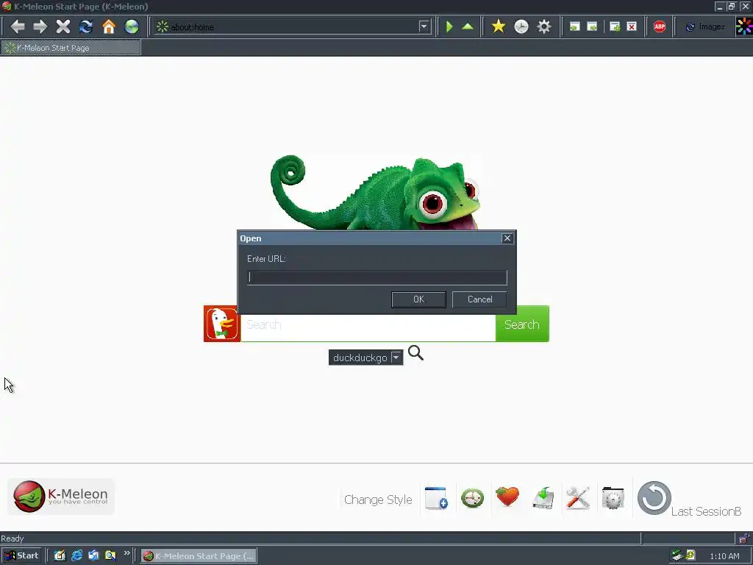Click K-Meleon Start Page taskbar button
Image resolution: width=753 pixels, height=565 pixels.
coord(199,556)
